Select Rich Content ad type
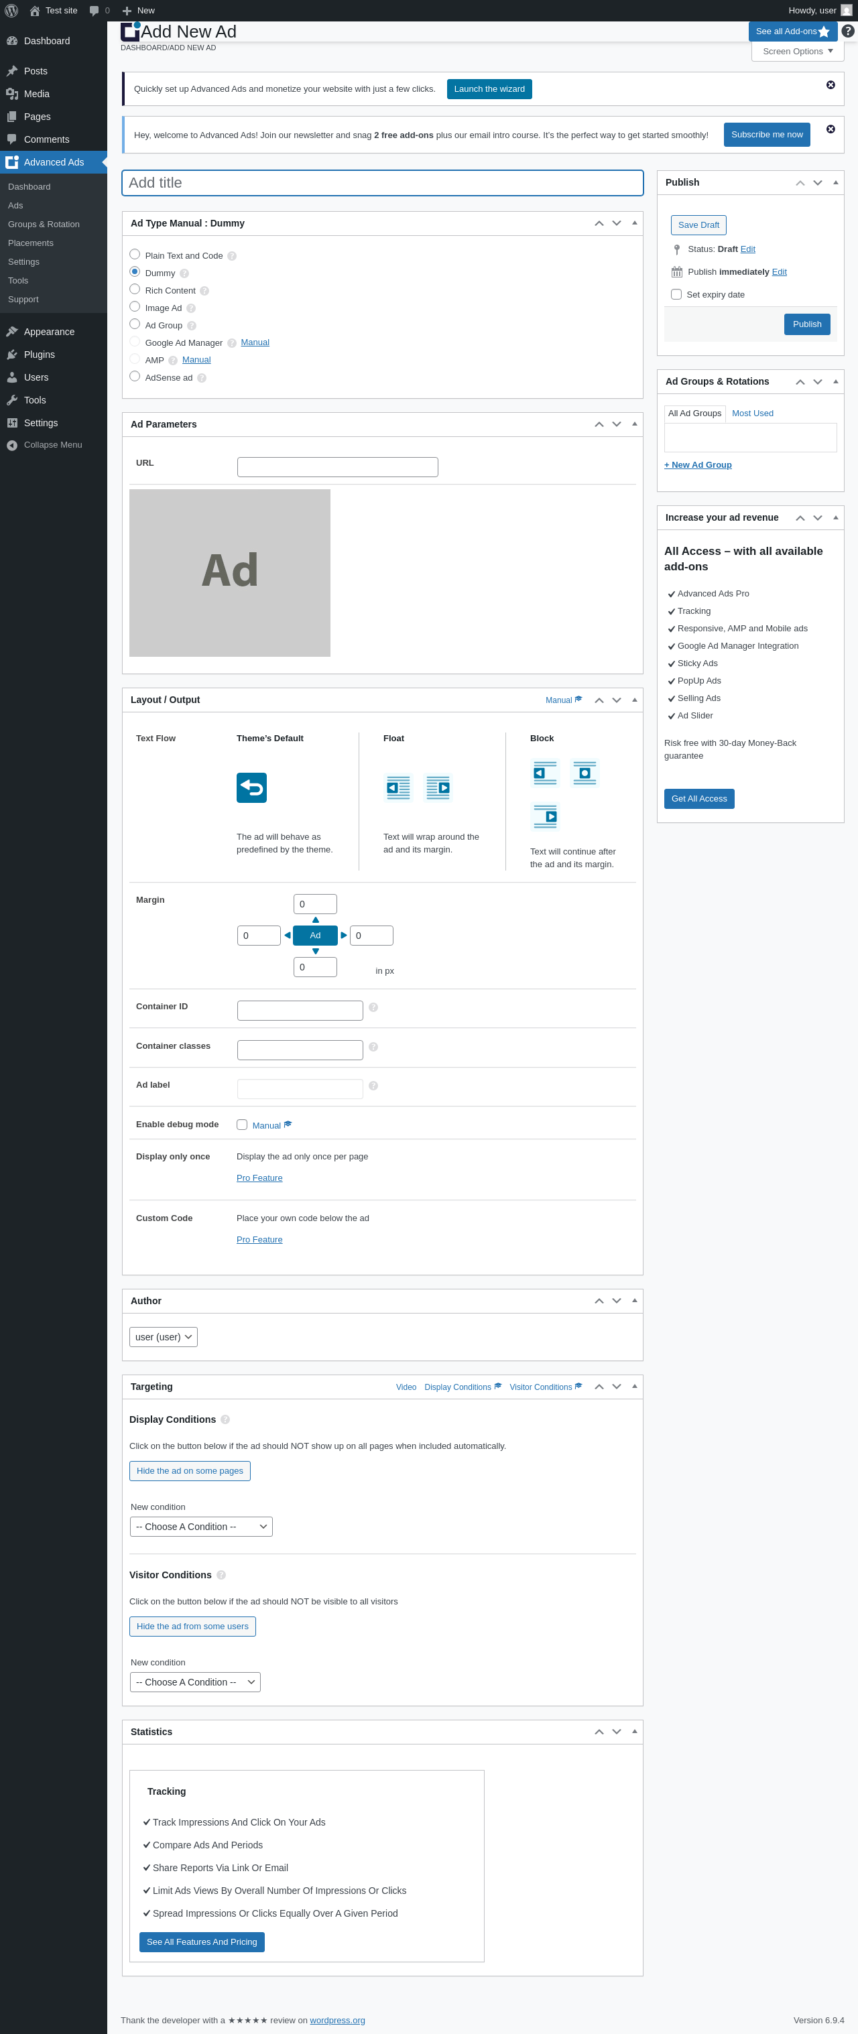The width and height of the screenshot is (858, 2034). coord(134,289)
